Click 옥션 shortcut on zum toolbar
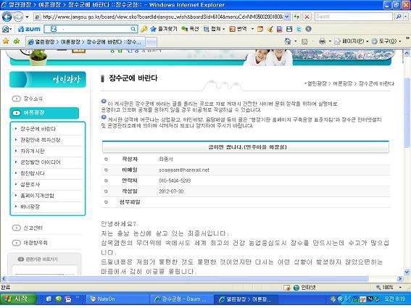 point(190,29)
